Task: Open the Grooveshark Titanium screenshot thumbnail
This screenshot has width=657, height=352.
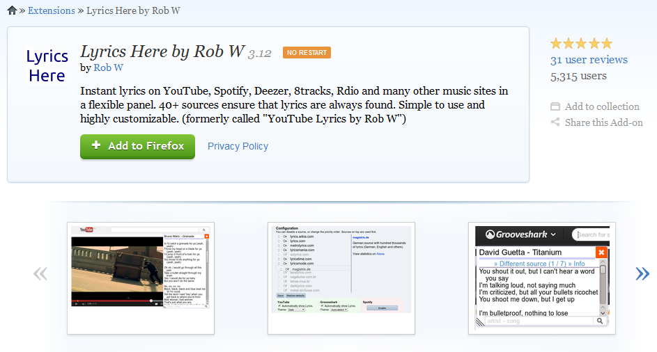Action: point(542,278)
